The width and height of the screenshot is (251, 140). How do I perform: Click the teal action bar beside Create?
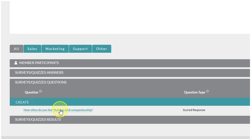140,102
